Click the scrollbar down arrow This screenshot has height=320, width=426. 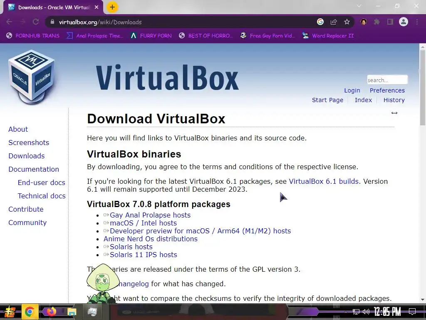click(423, 300)
